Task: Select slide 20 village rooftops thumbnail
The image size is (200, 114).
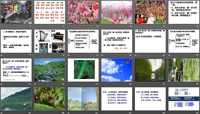Action: tap(50, 99)
